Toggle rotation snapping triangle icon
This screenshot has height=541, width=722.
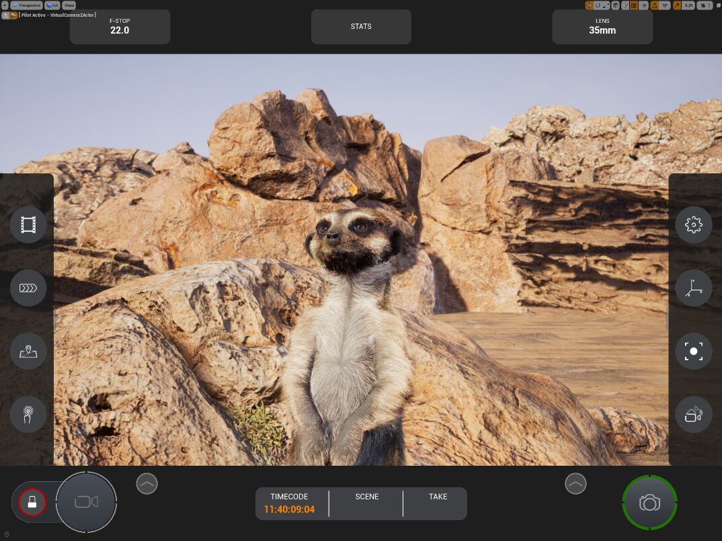pyautogui.click(x=654, y=5)
